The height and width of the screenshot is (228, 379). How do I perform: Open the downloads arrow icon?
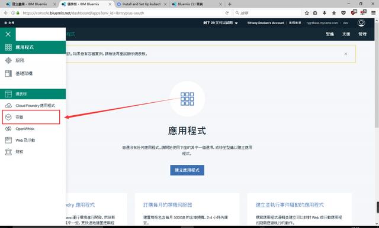coord(325,13)
